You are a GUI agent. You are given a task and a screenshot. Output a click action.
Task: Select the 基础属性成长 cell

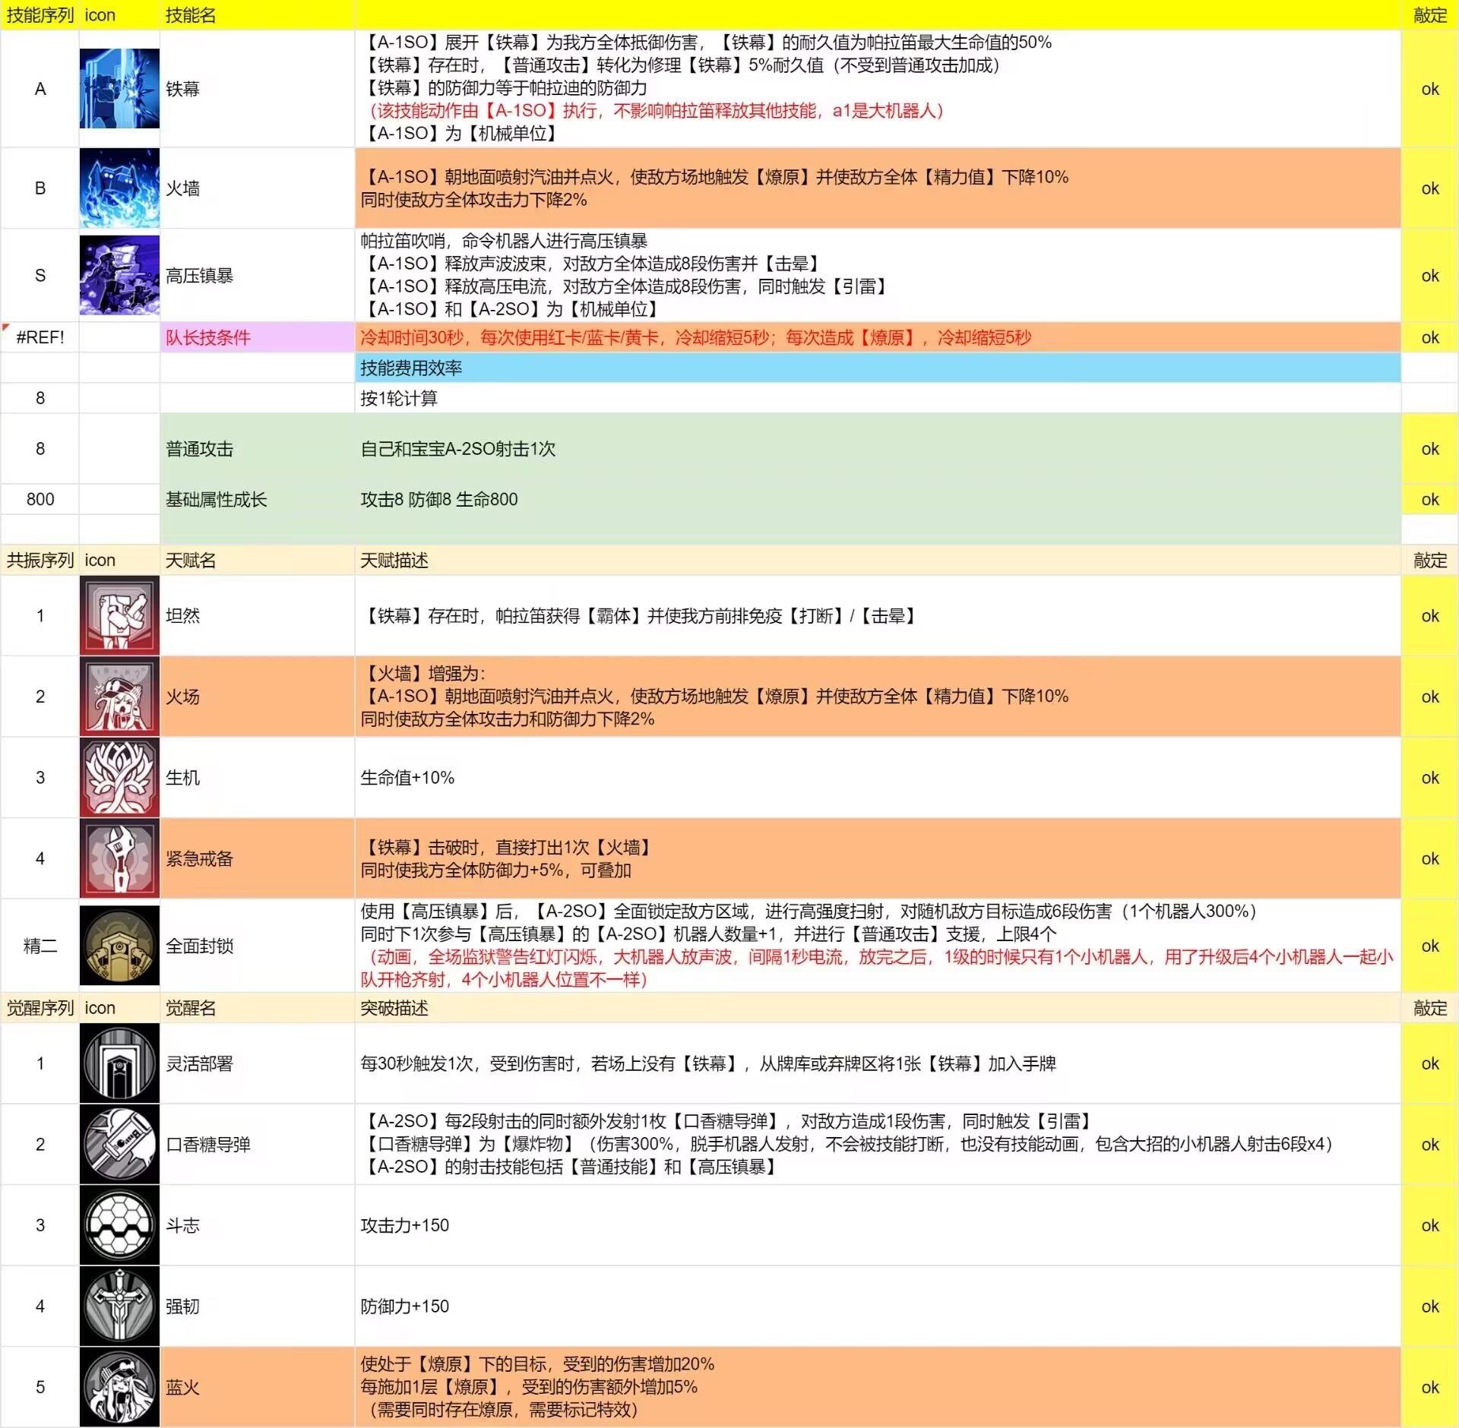point(257,499)
